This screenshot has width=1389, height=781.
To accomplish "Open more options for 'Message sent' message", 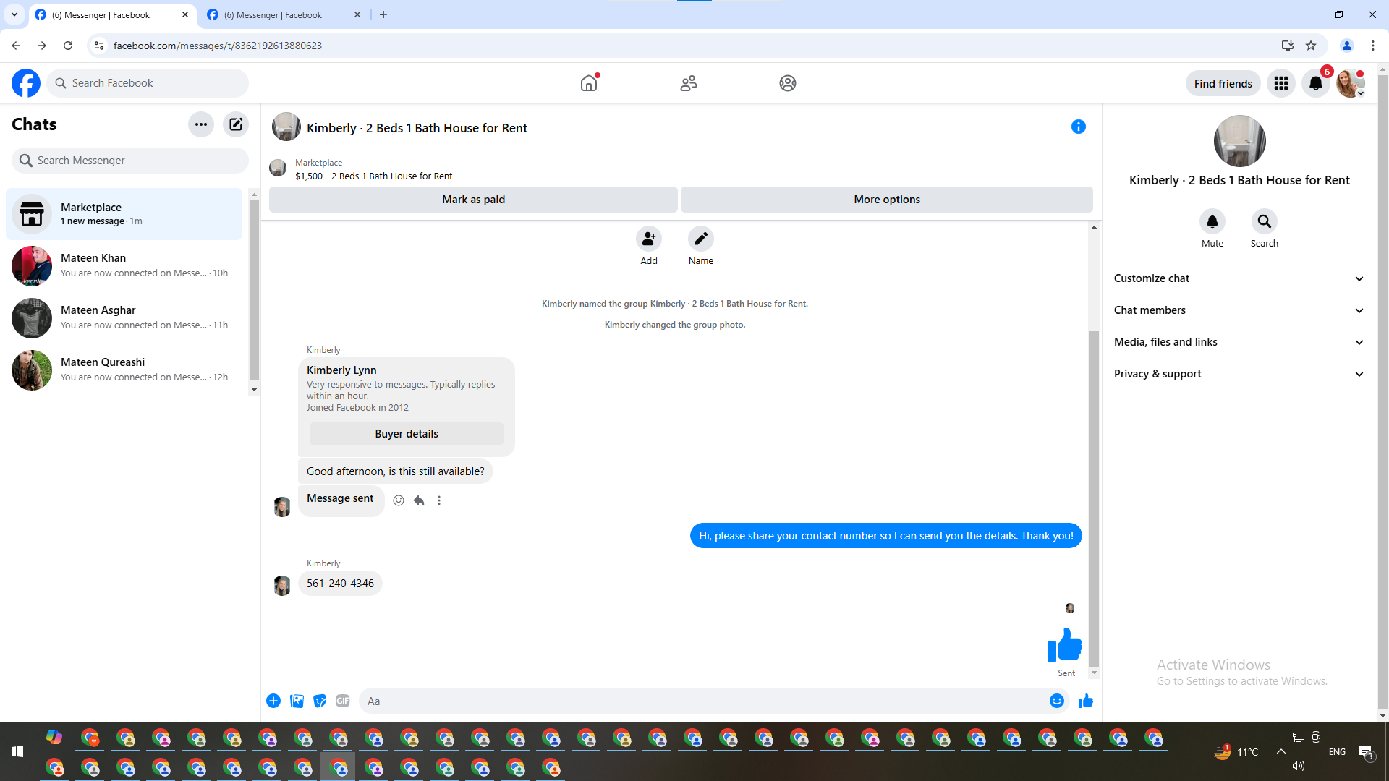I will (x=439, y=500).
